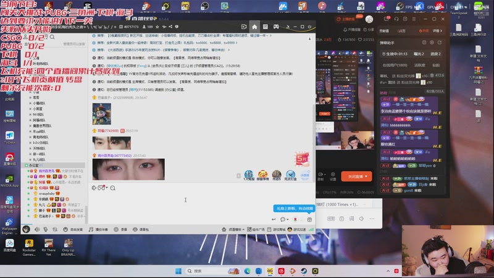Open the gamepad games icon in YY header
This screenshot has width=494, height=278.
[276, 27]
